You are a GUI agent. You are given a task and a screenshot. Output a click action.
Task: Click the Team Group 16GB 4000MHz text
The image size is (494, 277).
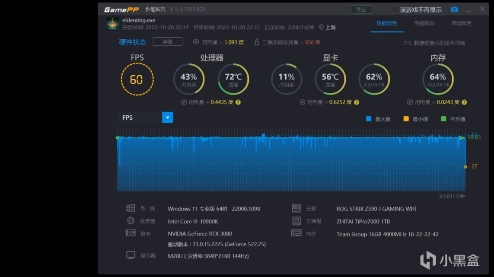387,234
